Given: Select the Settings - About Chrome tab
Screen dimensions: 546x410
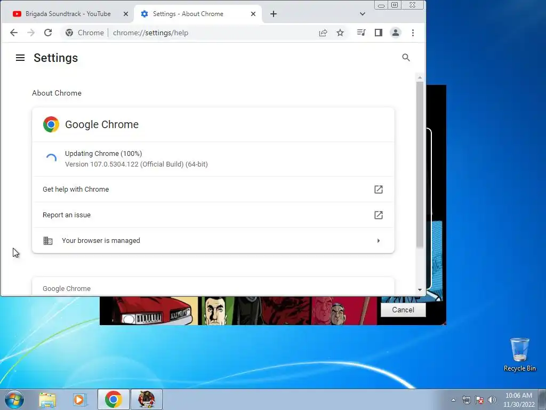Looking at the screenshot, I should (198, 14).
